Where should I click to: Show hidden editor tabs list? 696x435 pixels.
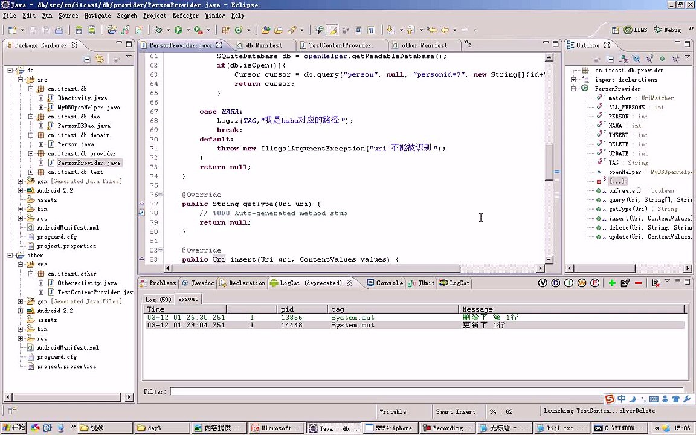click(468, 44)
